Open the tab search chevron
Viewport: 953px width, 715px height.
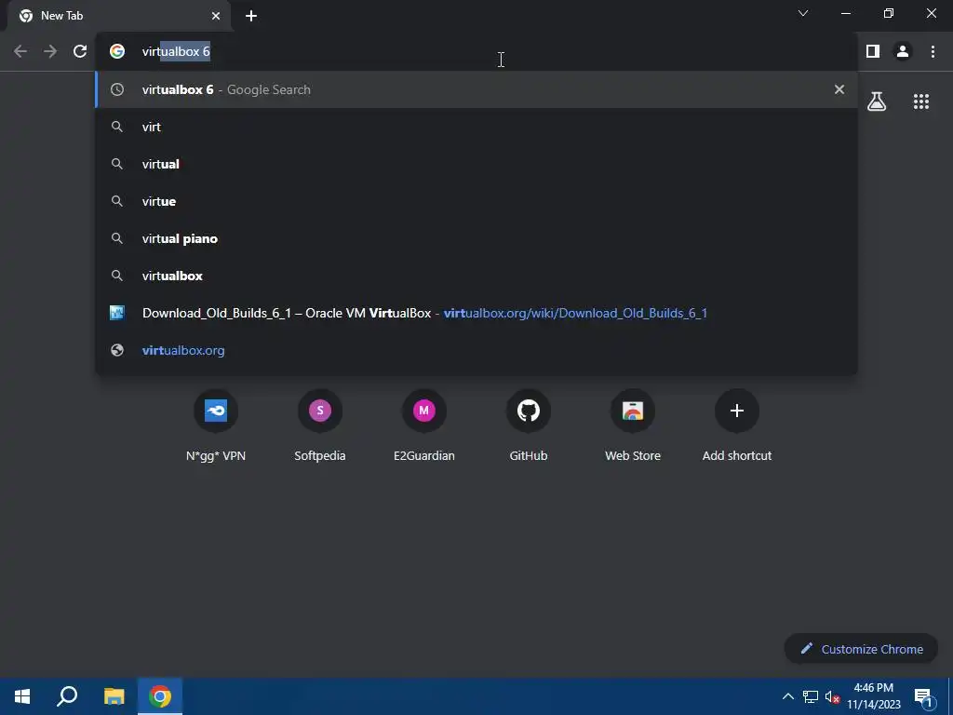click(x=803, y=13)
